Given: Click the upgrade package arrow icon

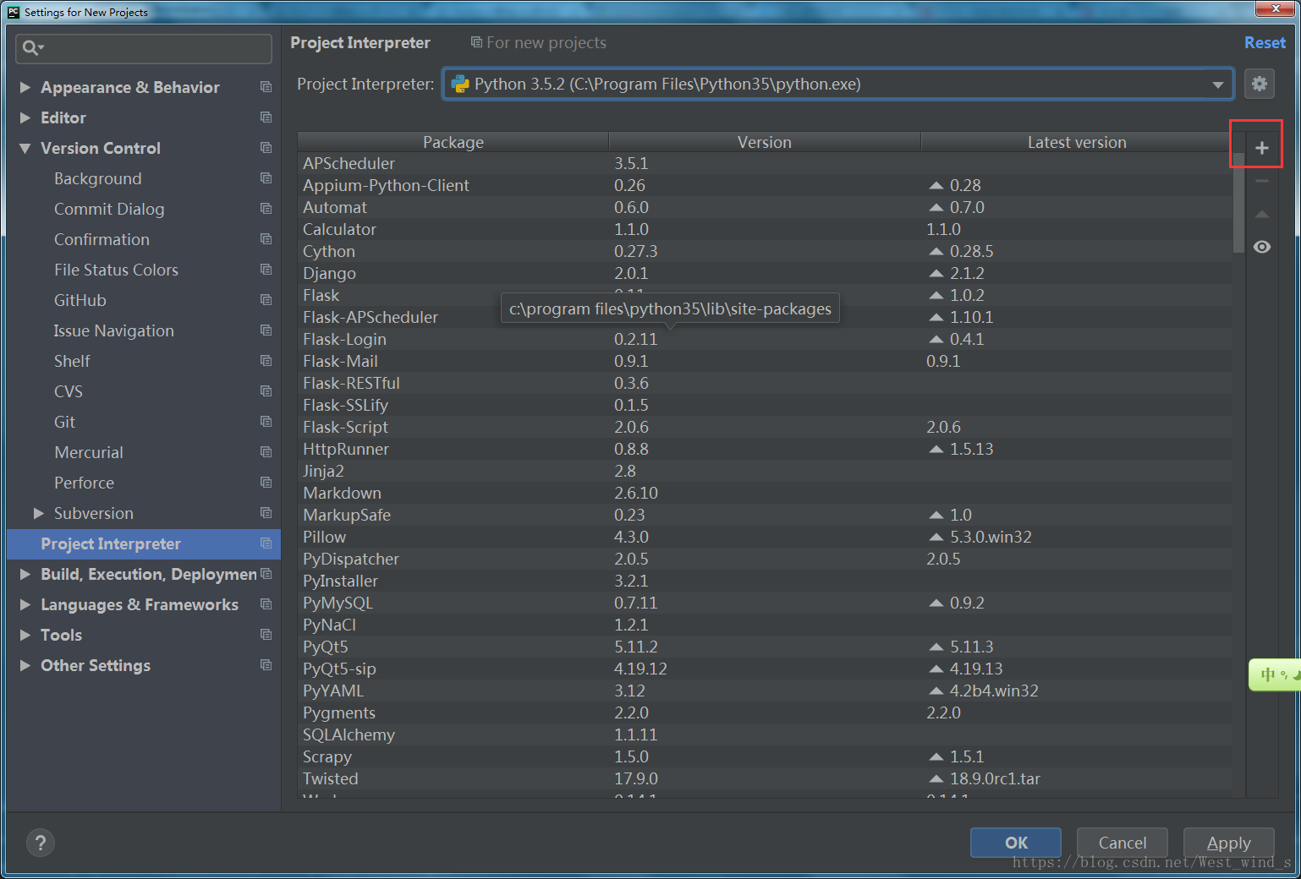Looking at the screenshot, I should (x=1261, y=214).
